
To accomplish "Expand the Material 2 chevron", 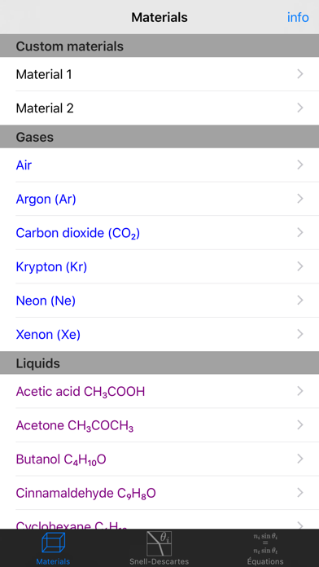I will [x=299, y=108].
